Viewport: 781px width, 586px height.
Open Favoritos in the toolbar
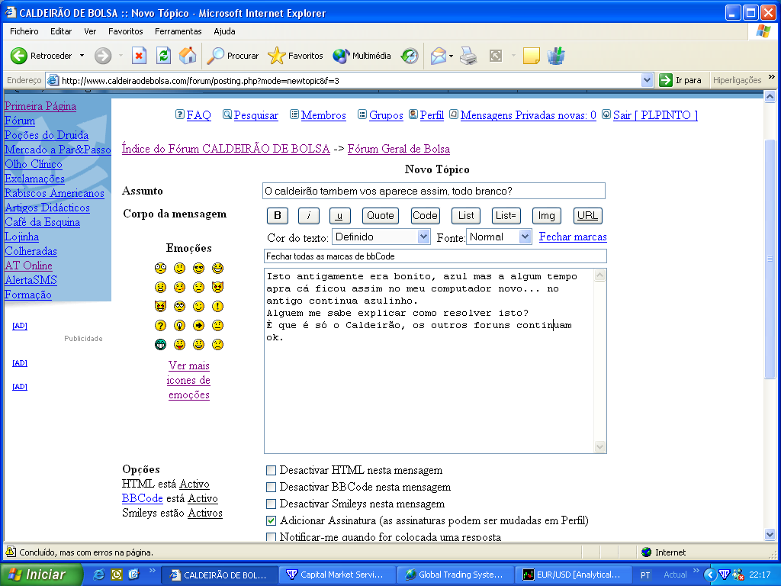[x=296, y=56]
